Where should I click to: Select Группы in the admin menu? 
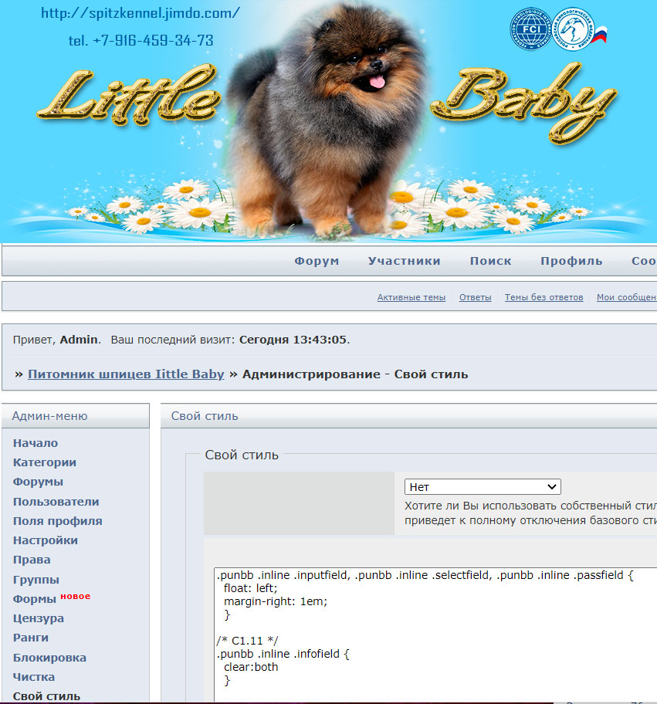[36, 580]
